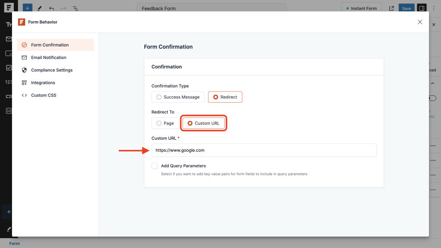Open the Compliance Settings section
Image resolution: width=441 pixels, height=248 pixels.
[52, 70]
